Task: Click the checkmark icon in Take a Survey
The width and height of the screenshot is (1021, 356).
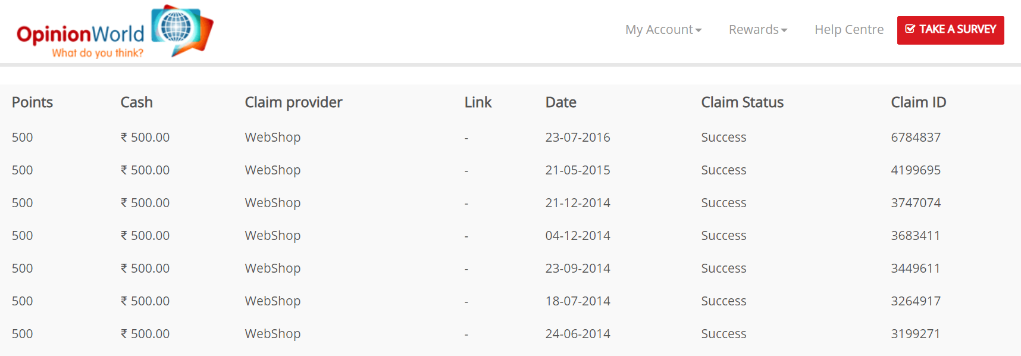Action: [x=910, y=29]
